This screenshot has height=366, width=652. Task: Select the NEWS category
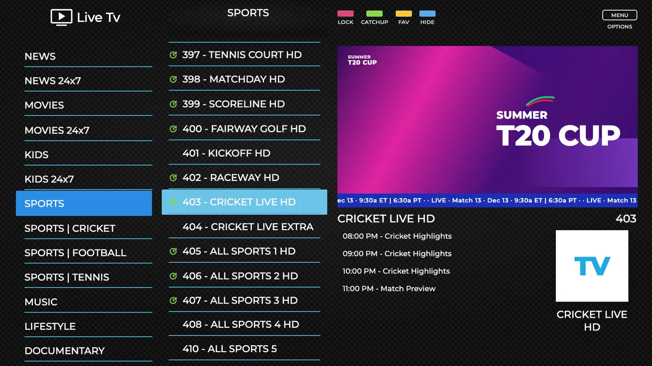[x=88, y=56]
